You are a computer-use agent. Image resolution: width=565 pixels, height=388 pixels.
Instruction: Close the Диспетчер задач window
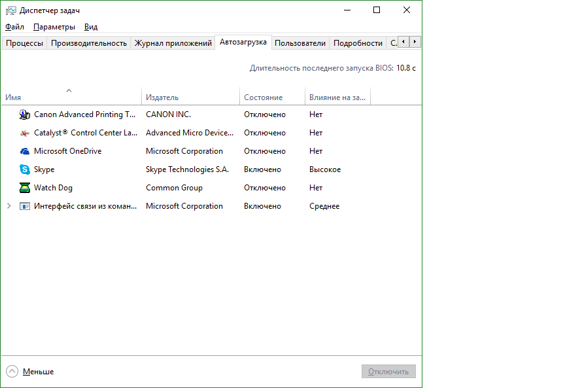[x=407, y=10]
